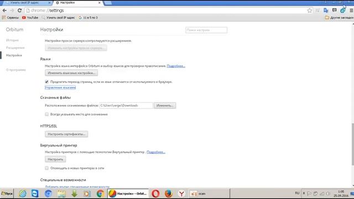The image size is (354, 199).
Task: Close the 'Узнать свой IP адрес' tab
Action: (x=49, y=3)
